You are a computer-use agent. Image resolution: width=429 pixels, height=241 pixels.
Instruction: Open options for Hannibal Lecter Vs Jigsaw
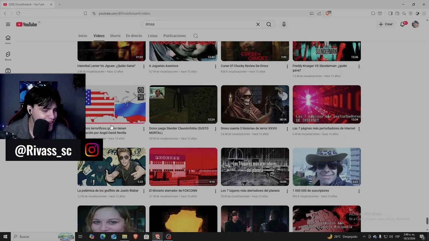[x=144, y=67]
